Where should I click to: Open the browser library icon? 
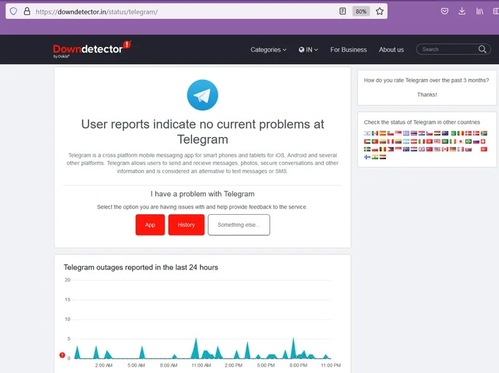480,11
